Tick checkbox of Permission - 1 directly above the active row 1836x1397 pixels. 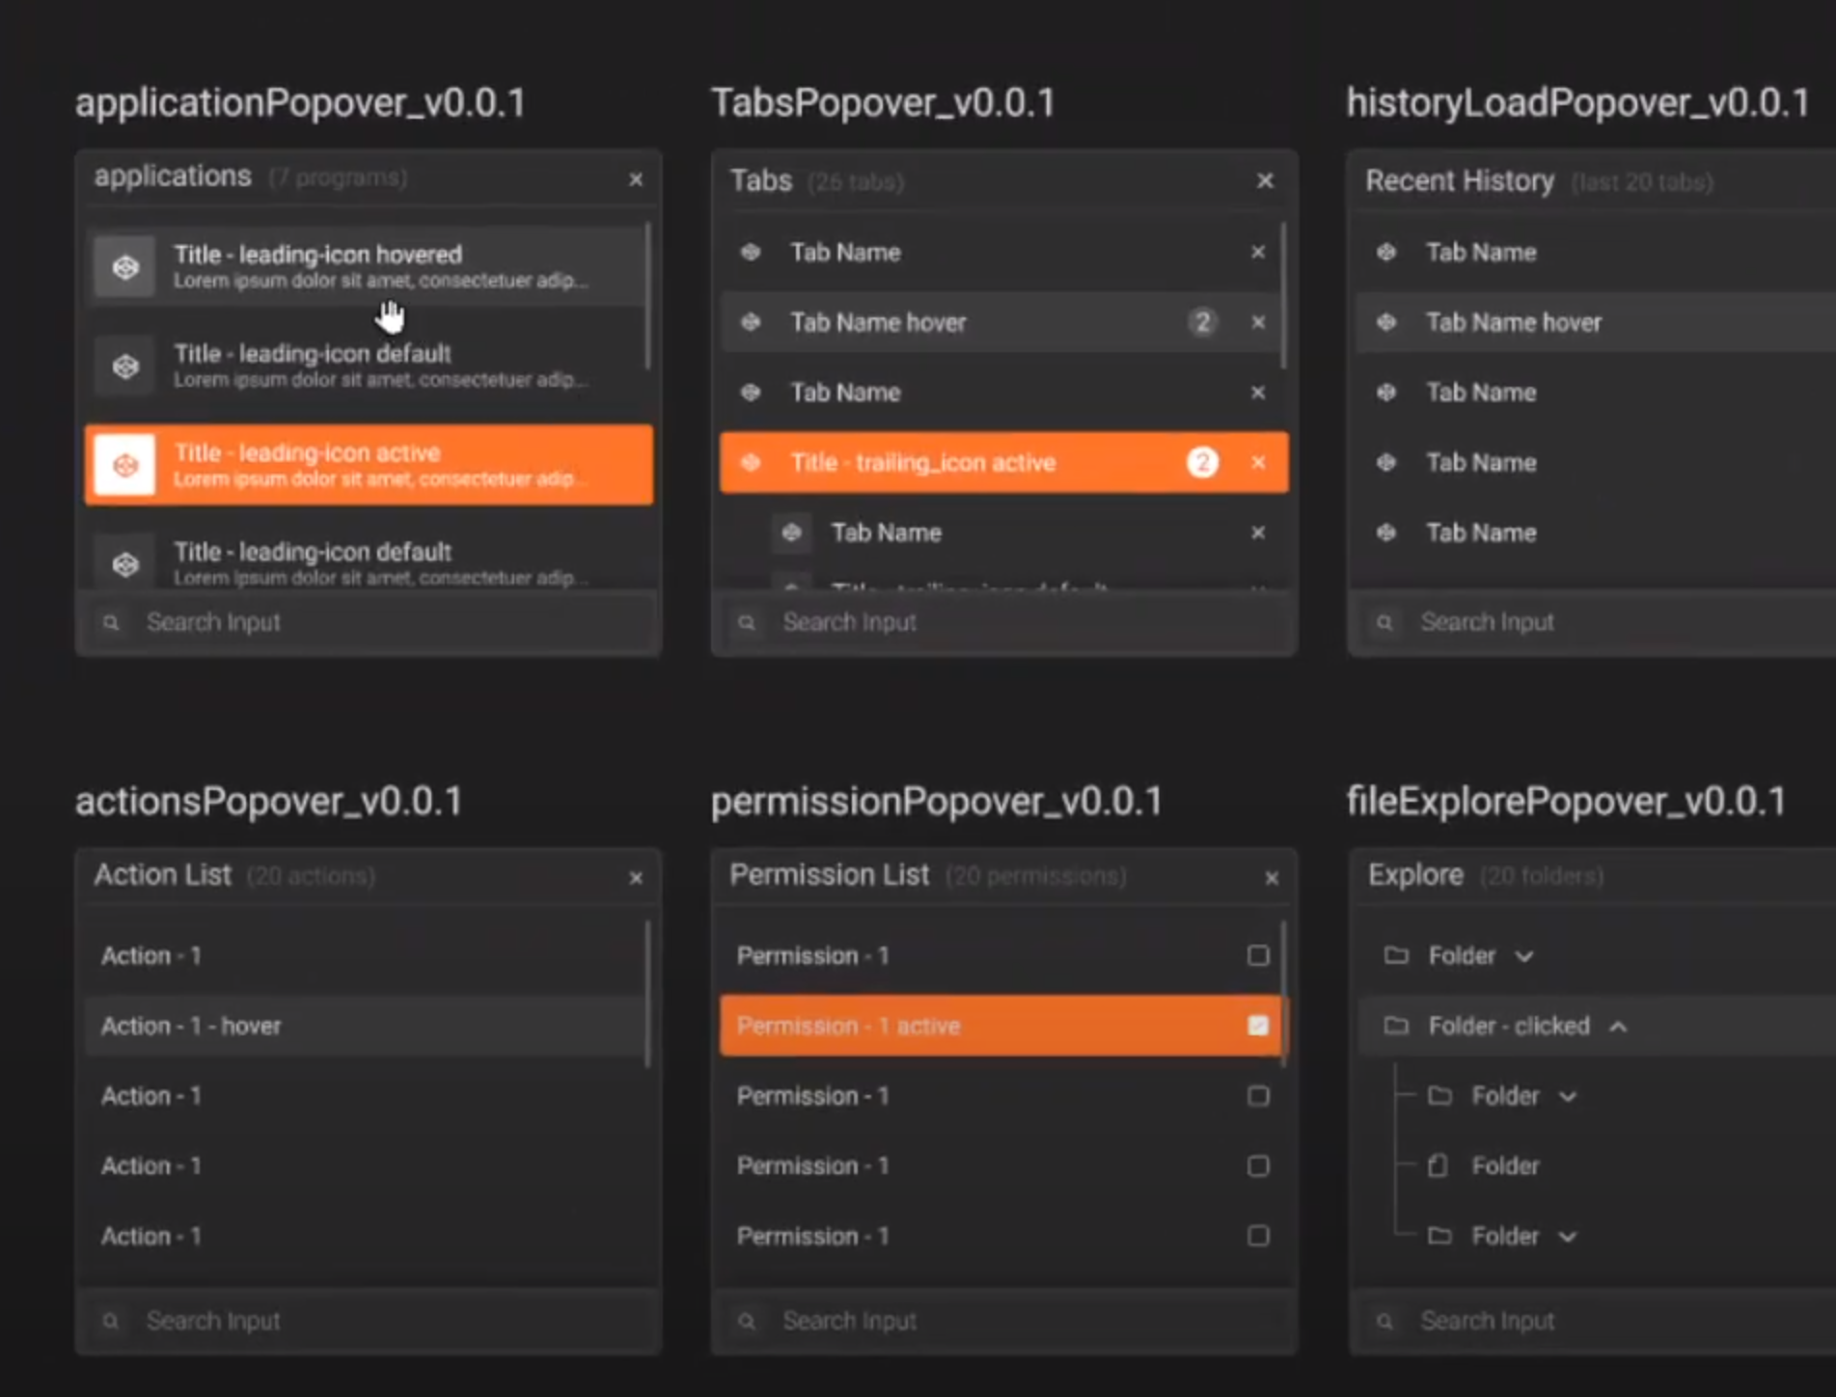click(x=1258, y=955)
